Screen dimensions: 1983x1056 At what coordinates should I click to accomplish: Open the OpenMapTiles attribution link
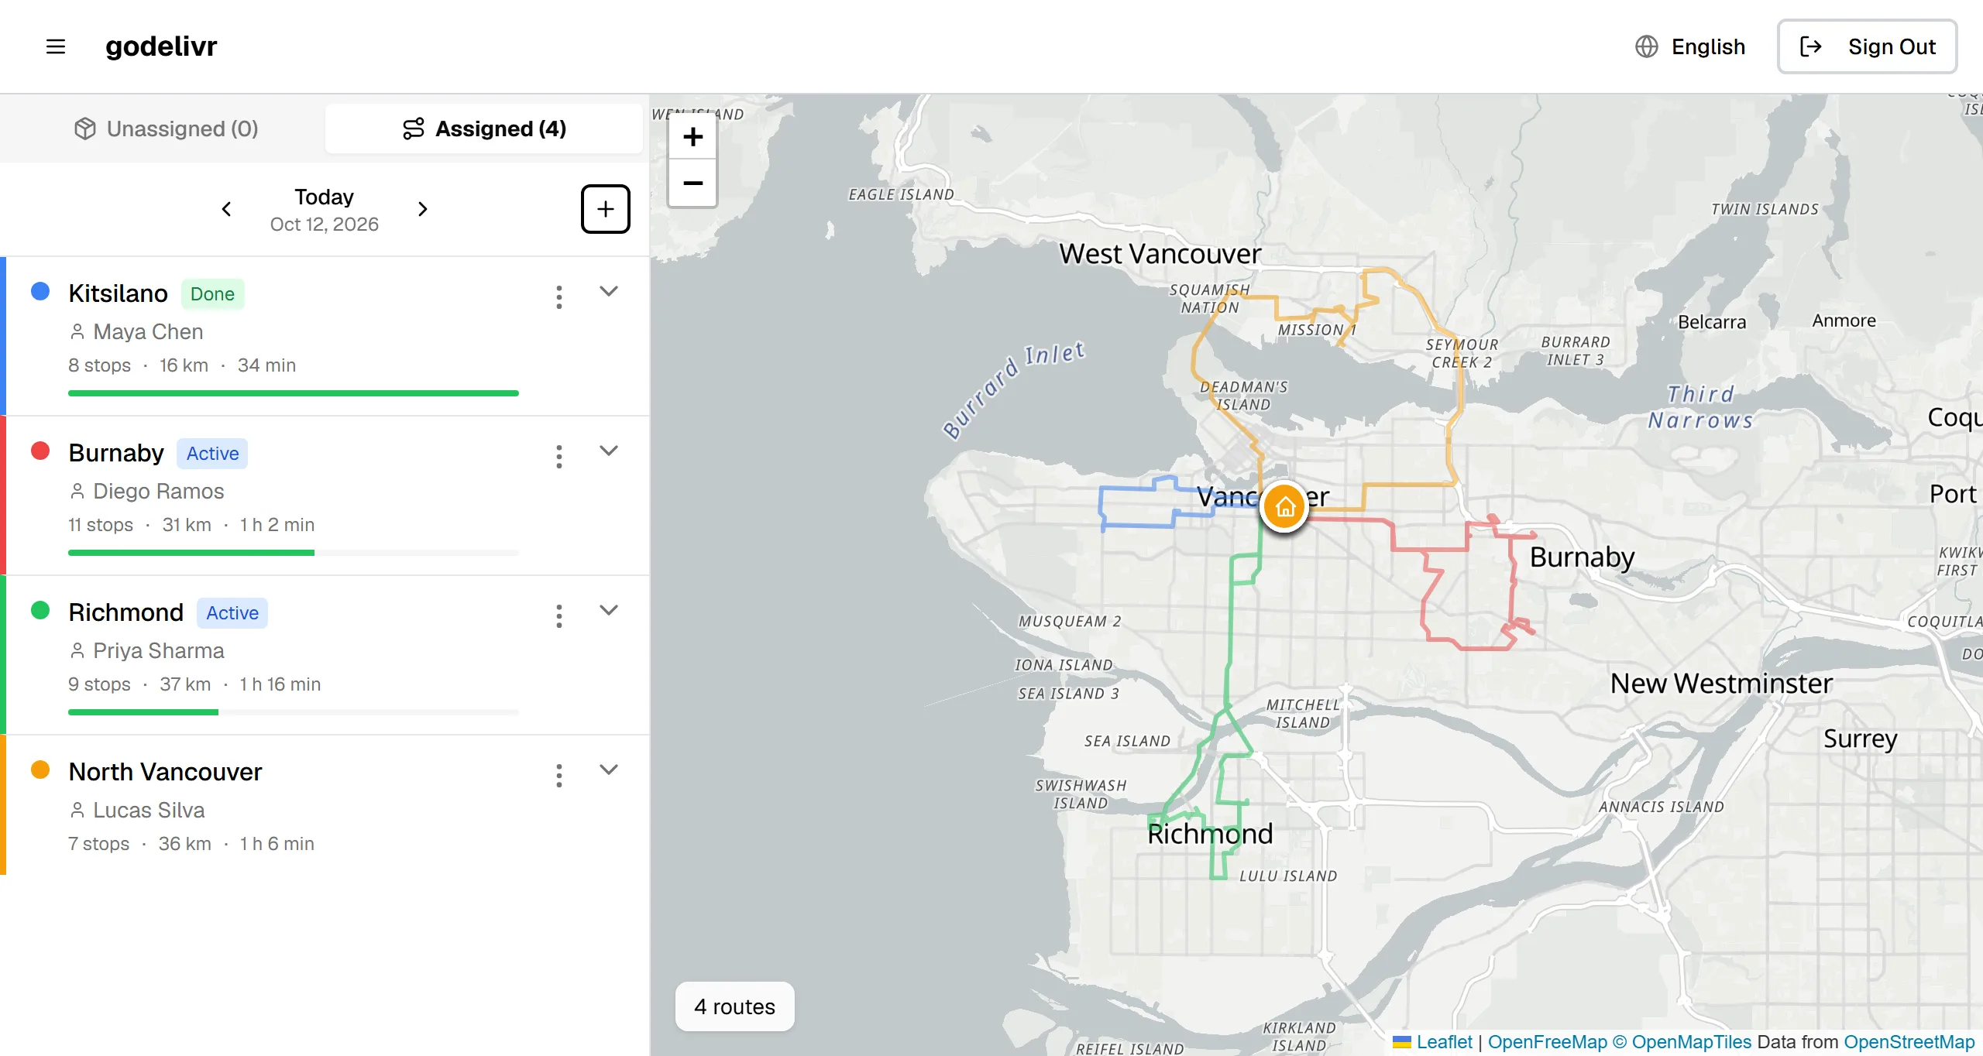coord(1691,1042)
